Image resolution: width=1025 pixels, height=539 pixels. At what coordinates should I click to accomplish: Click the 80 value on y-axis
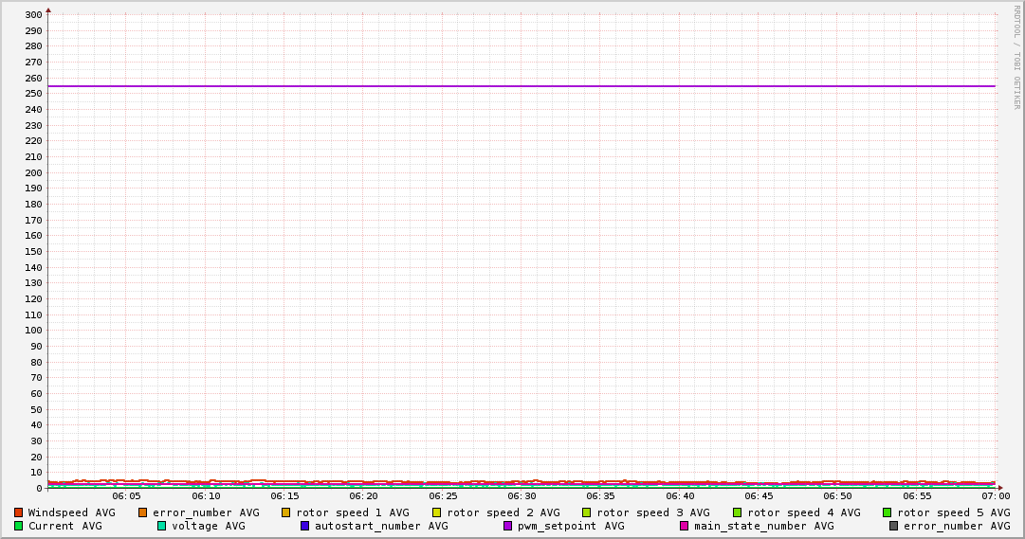coord(36,362)
